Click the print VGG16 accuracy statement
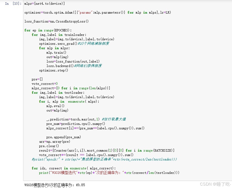The image size is (232, 188). [109, 173]
